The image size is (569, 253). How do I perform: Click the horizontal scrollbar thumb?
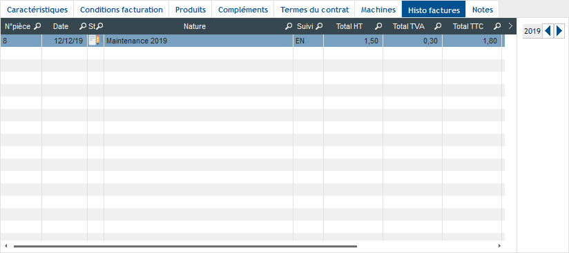point(185,246)
